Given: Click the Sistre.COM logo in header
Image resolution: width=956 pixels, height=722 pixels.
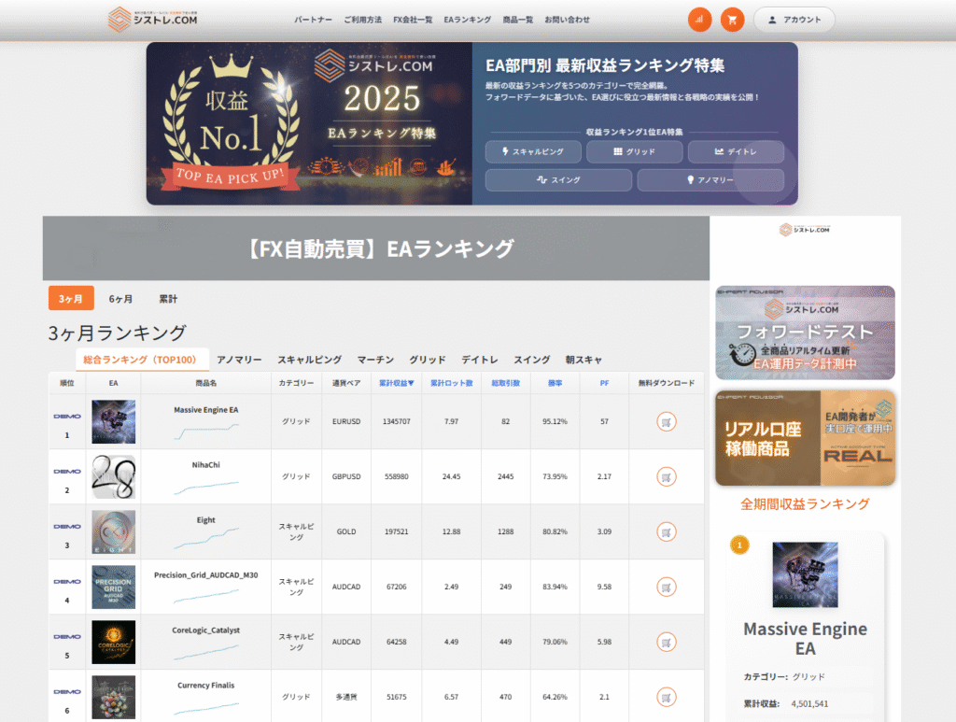Looking at the screenshot, I should (x=153, y=19).
